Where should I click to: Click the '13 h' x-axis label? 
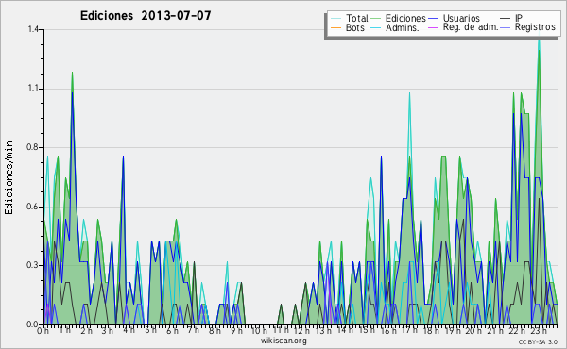tap(323, 331)
